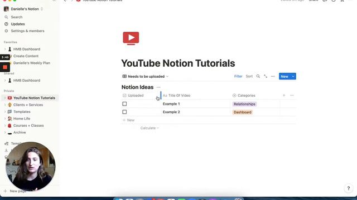357x200 pixels.
Task: Open Create Content in Favorites
Action: [26, 56]
